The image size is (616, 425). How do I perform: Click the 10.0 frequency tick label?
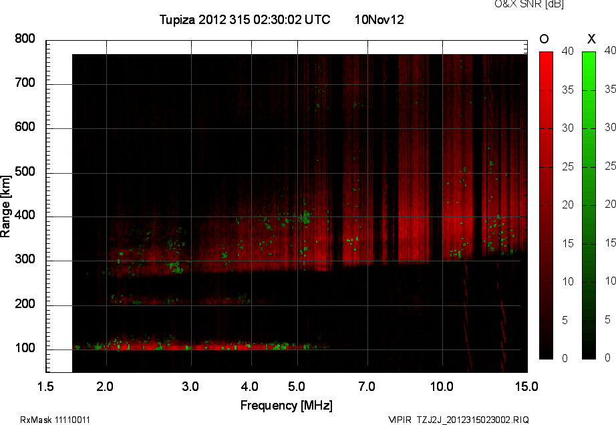pyautogui.click(x=442, y=386)
